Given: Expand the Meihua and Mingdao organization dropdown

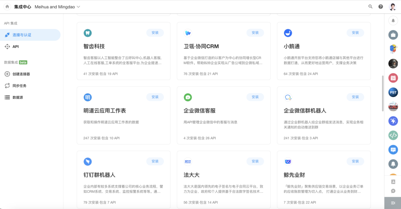Looking at the screenshot, I should pyautogui.click(x=57, y=7).
